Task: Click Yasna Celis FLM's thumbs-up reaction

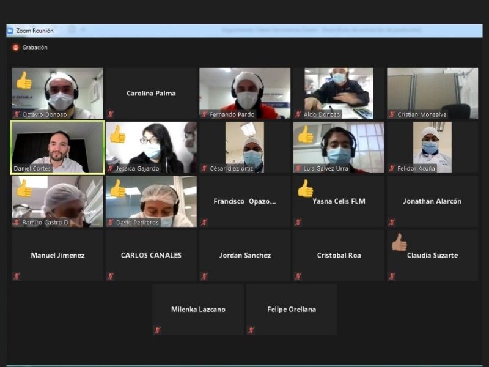Action: click(x=305, y=188)
